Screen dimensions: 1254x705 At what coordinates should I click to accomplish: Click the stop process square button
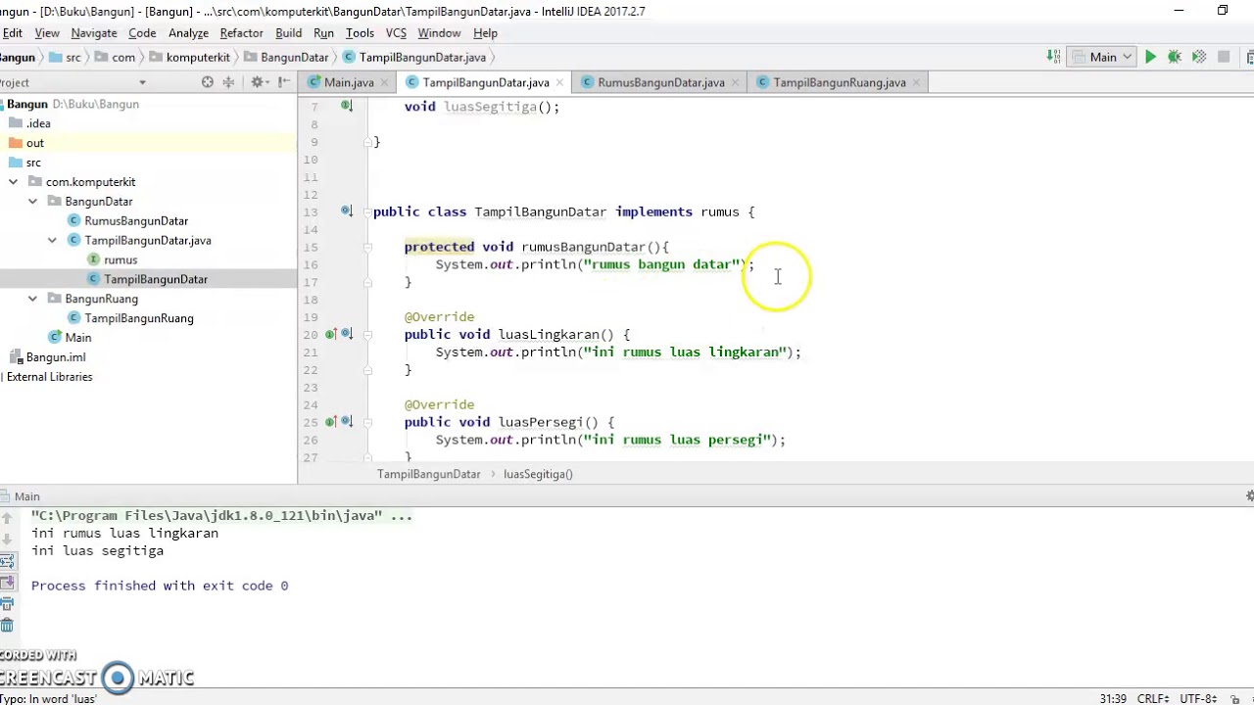coord(1224,57)
